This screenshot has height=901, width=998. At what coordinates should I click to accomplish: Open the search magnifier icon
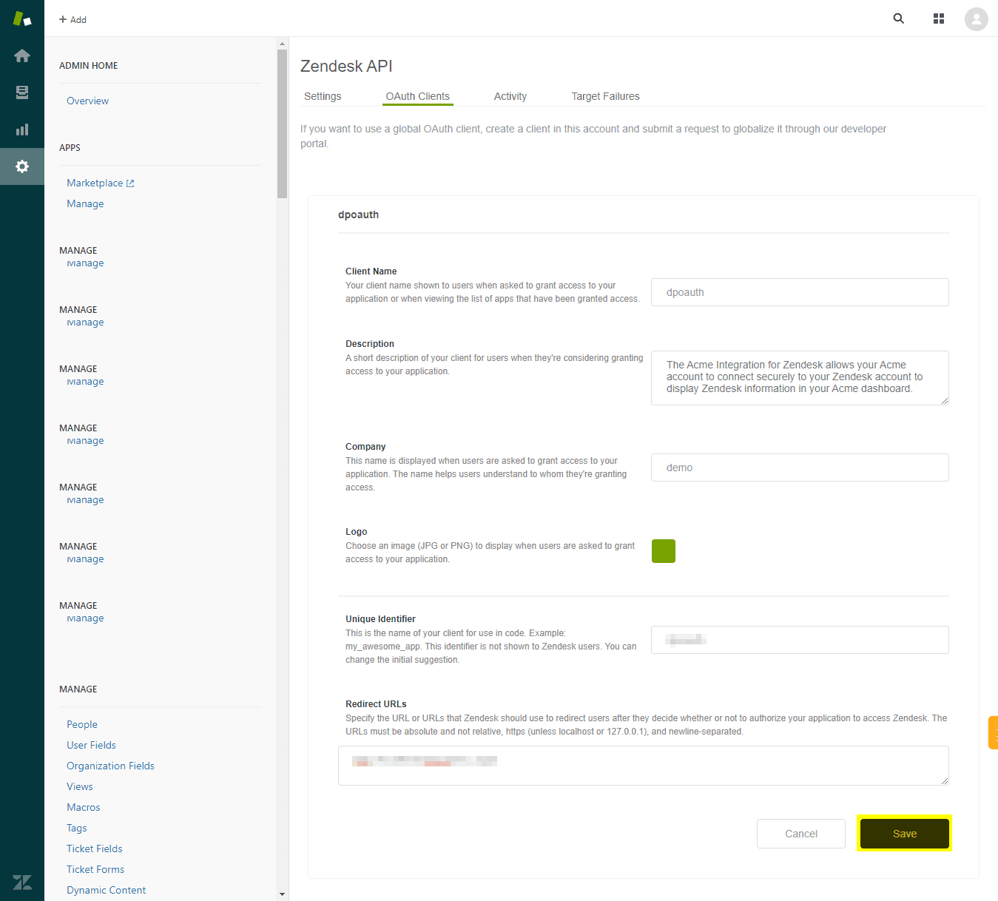899,18
